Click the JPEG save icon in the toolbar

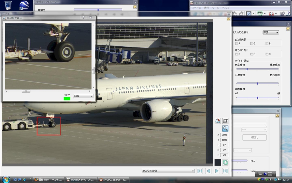click(260, 13)
